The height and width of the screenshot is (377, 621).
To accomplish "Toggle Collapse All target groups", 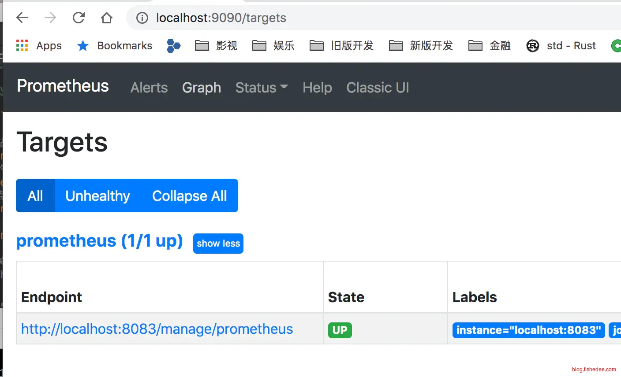I will point(189,196).
